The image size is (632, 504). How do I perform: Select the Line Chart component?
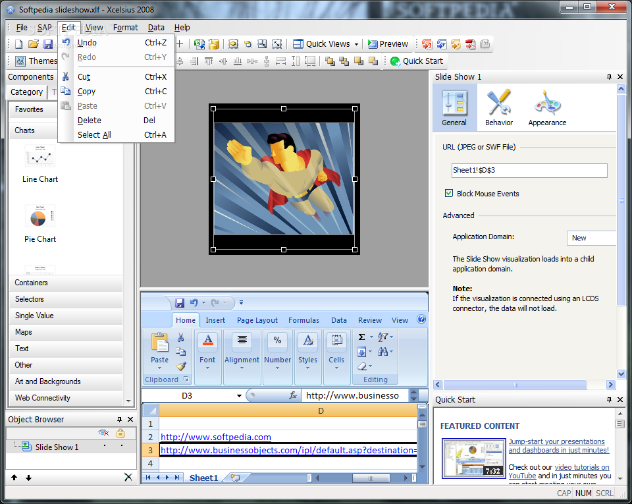40,163
